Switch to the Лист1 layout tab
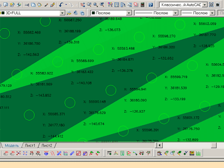224x168 pixels. [30, 145]
